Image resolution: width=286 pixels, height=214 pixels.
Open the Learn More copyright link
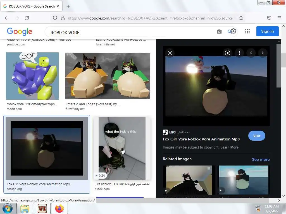(230, 147)
